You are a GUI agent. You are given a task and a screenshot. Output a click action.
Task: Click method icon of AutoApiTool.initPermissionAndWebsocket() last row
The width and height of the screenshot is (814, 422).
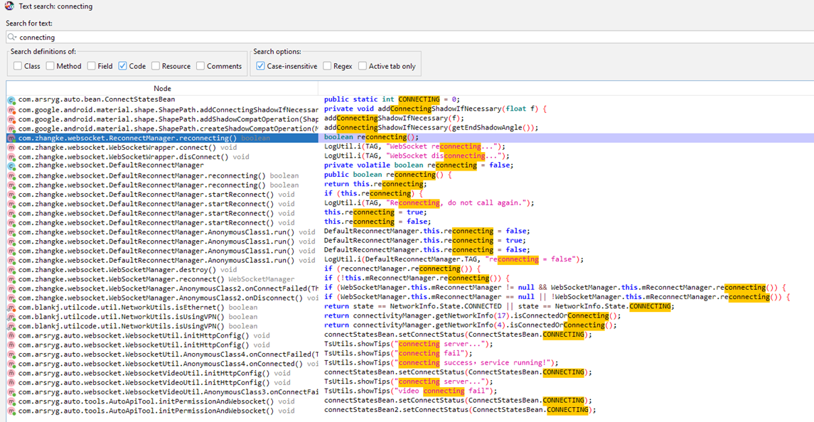pyautogui.click(x=11, y=411)
